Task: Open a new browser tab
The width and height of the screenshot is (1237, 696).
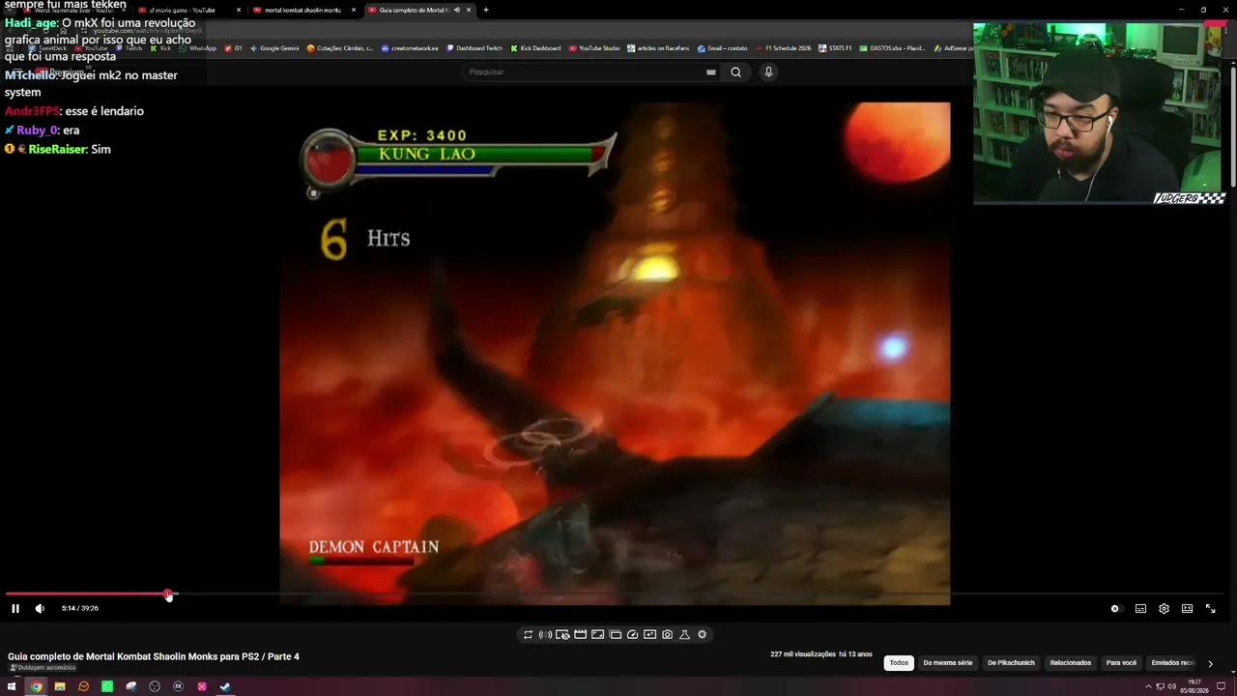Action: click(x=486, y=10)
